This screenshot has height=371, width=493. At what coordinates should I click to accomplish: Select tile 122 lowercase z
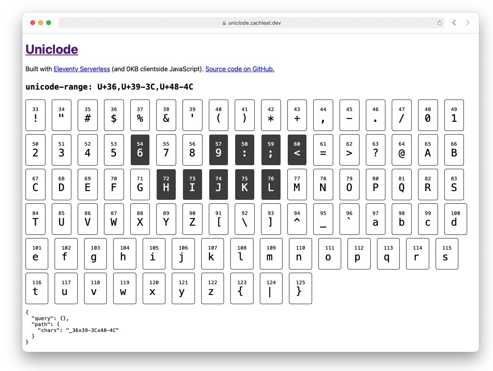[212, 288]
